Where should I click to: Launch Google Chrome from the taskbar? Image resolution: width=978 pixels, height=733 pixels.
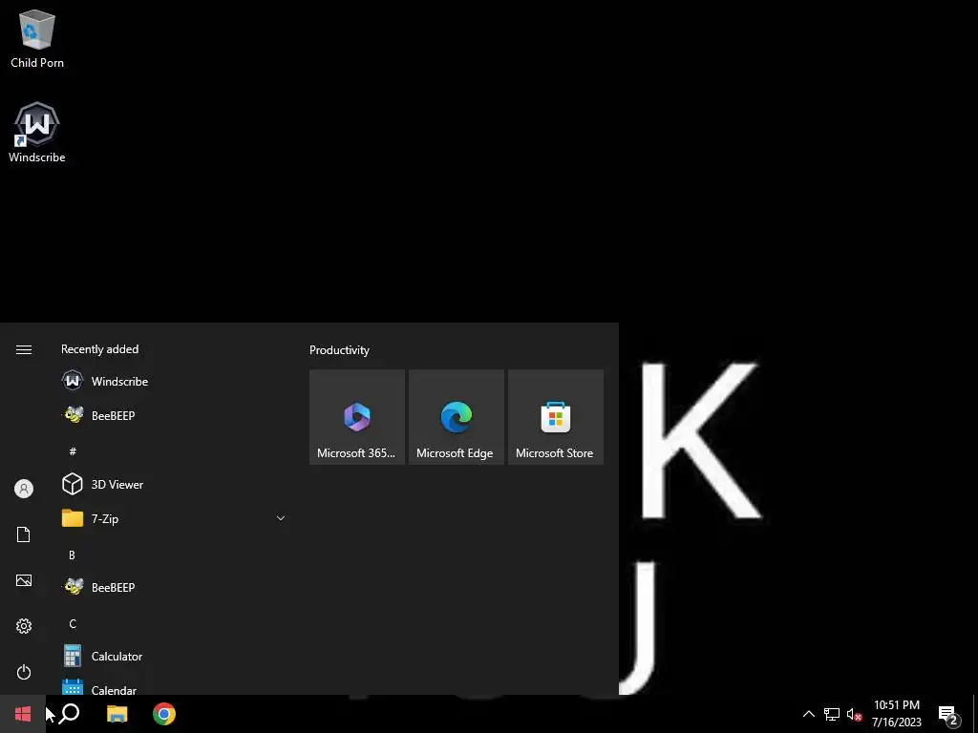[164, 714]
